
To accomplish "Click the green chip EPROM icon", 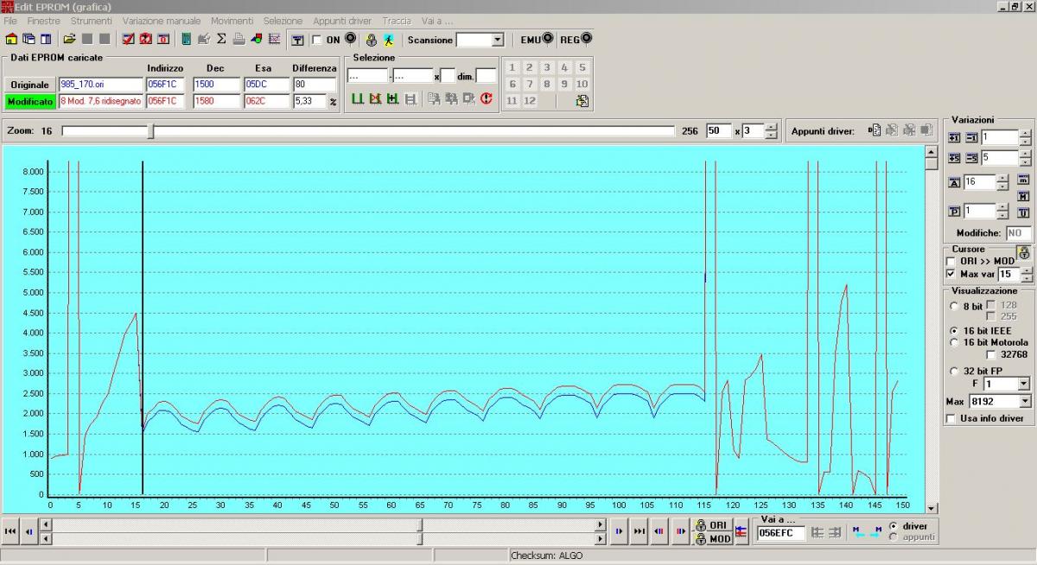I will coord(187,39).
